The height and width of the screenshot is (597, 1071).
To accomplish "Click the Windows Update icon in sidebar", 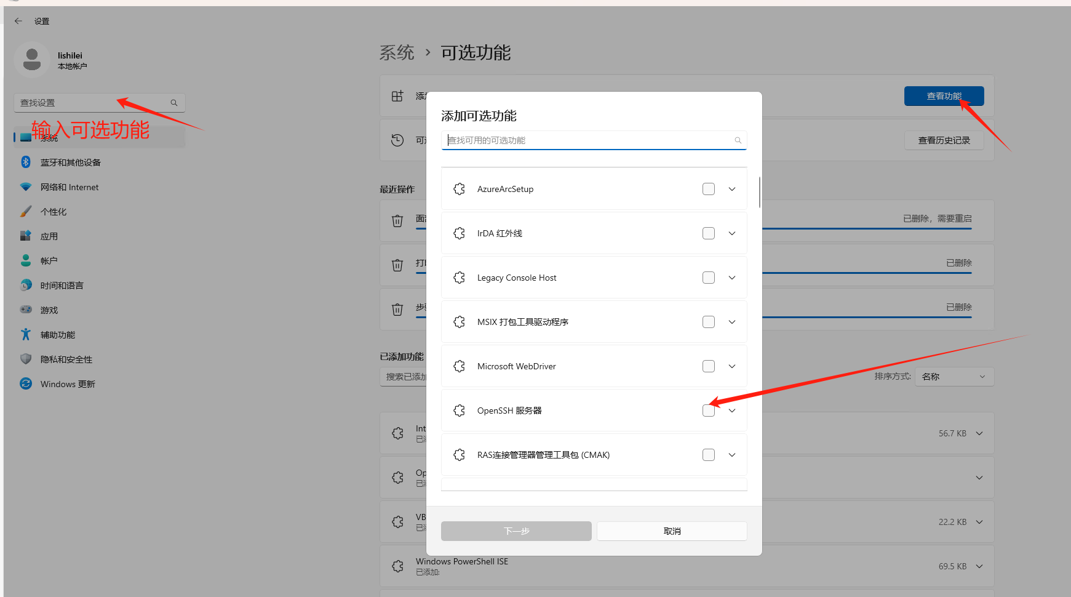I will (26, 383).
